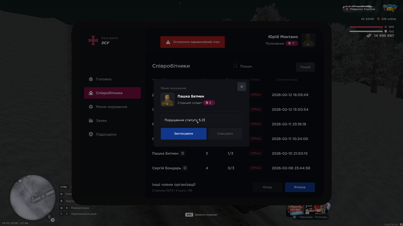This screenshot has width=403, height=226.
Task: Click the folder icon beside Заяви
Action: pyautogui.click(x=91, y=121)
